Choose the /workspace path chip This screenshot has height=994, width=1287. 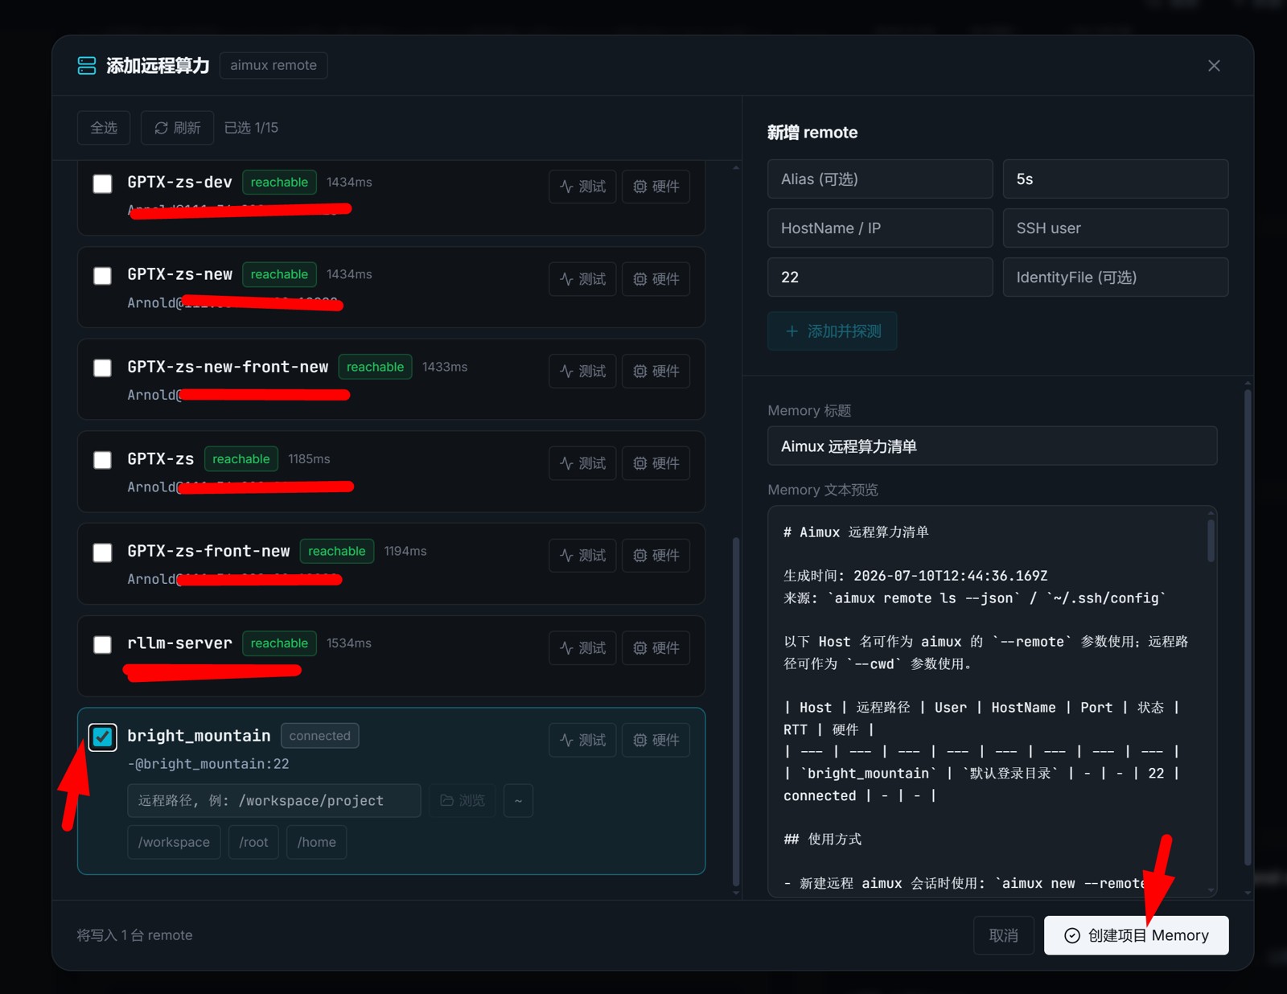point(174,842)
